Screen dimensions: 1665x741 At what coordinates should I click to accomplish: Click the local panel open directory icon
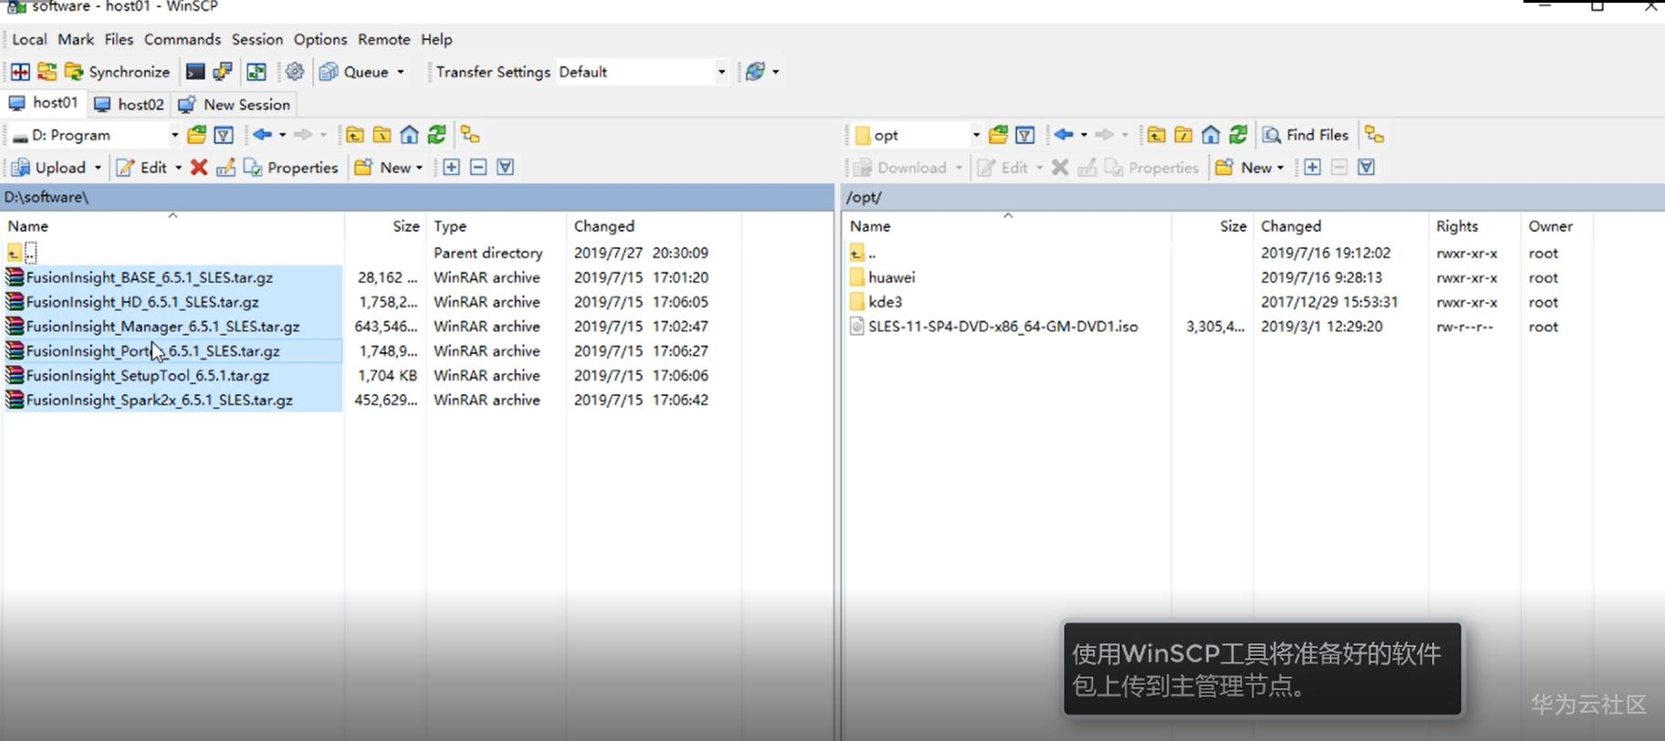(x=196, y=135)
